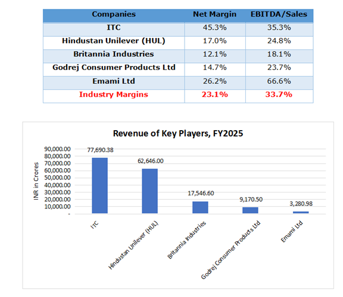Select HUL net margin 17.0%
Screen dimensions: 343x297
pos(214,41)
